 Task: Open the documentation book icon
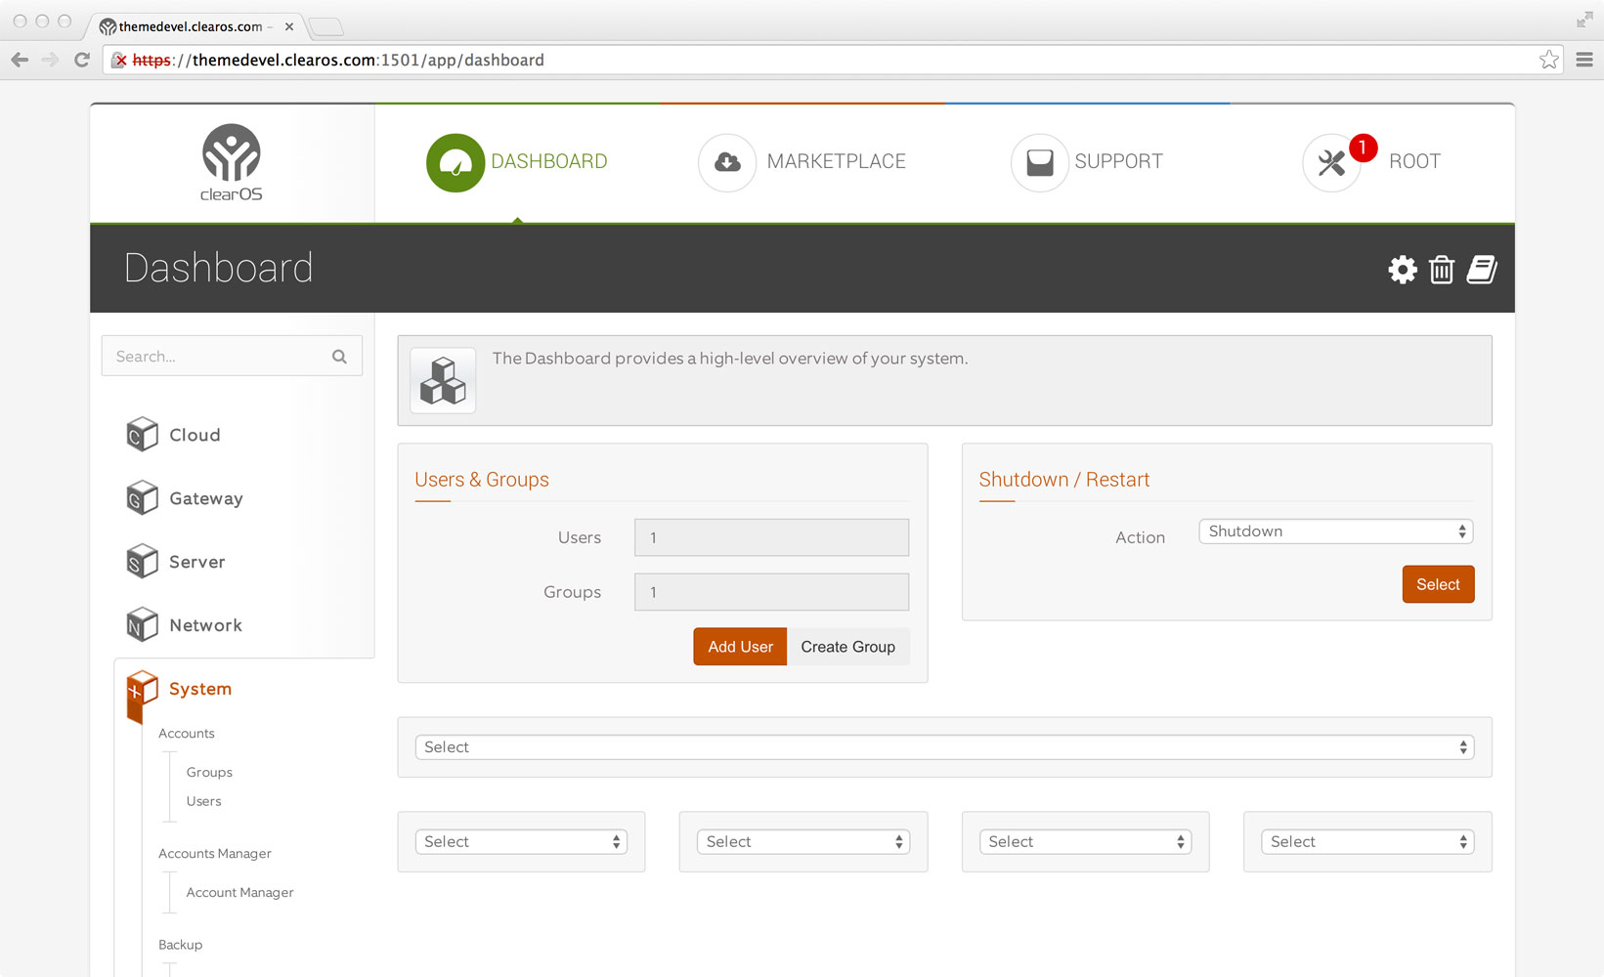click(x=1482, y=270)
